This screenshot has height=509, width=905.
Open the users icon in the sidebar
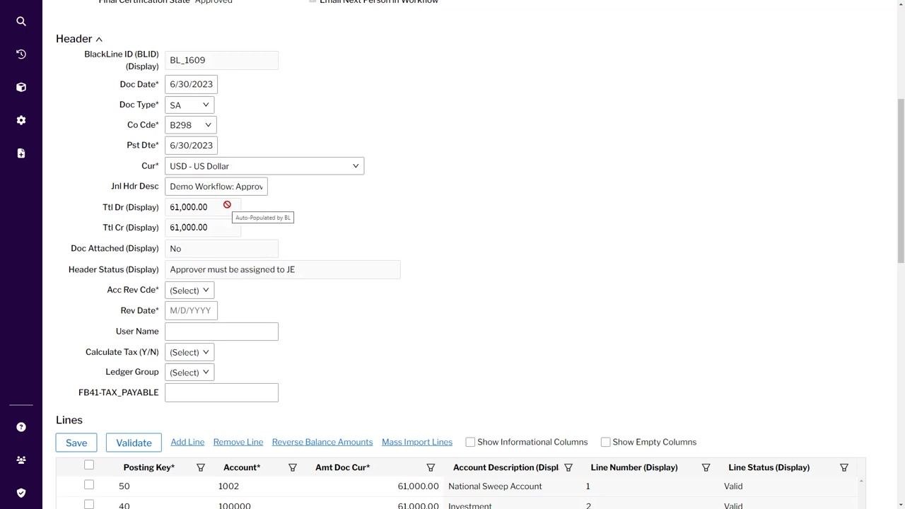(21, 460)
